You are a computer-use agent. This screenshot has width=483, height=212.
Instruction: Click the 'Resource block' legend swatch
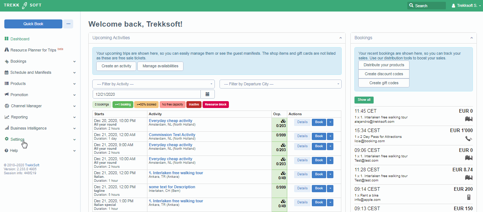point(216,105)
